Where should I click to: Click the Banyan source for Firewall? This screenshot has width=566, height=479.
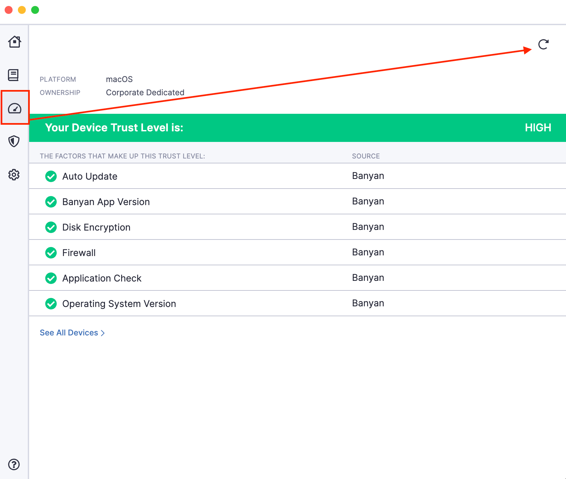point(368,252)
